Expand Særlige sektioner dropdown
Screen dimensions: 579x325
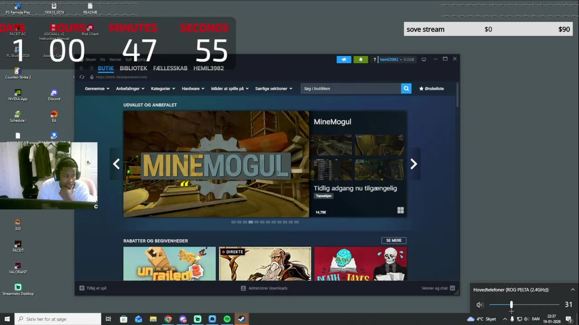(274, 88)
